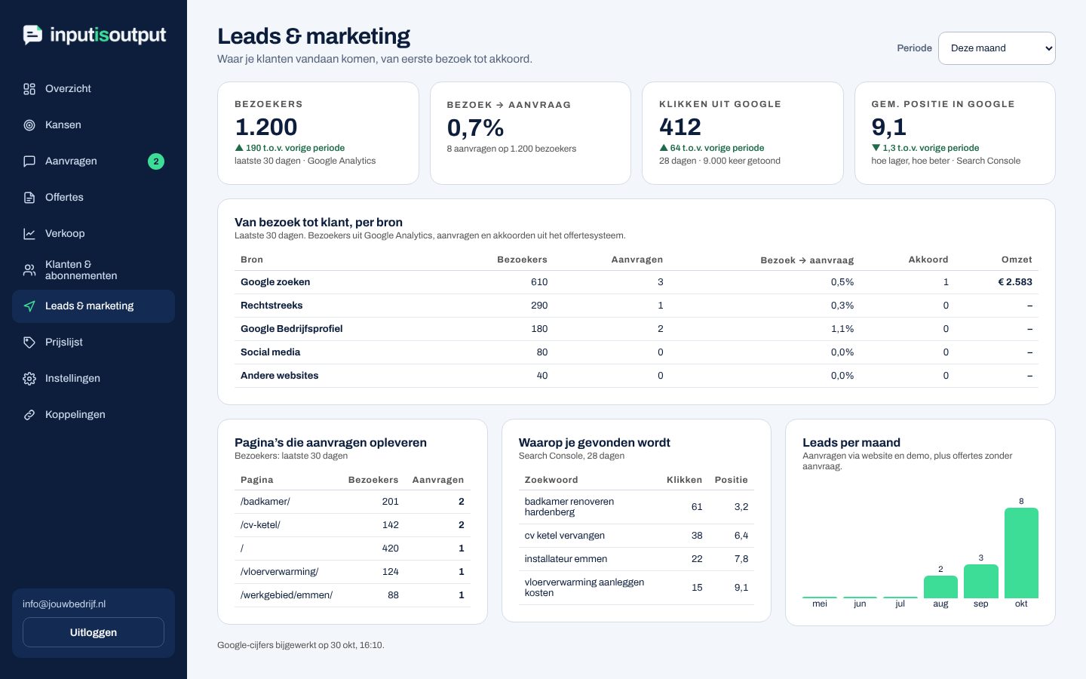Click the aug bar in Leads per maand
This screenshot has height=679, width=1086.
point(940,587)
